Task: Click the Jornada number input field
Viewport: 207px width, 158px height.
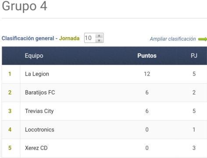Action: coord(94,38)
